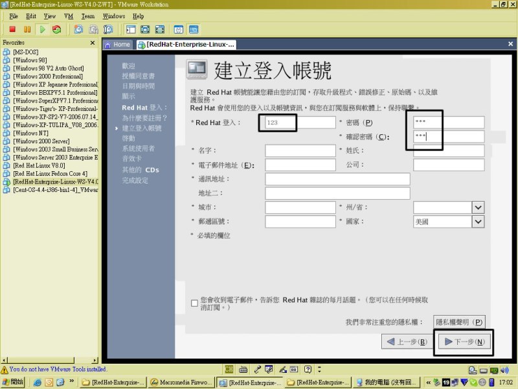Open the Windows menu
Viewport: 518px width, 389px height.
[x=114, y=16]
